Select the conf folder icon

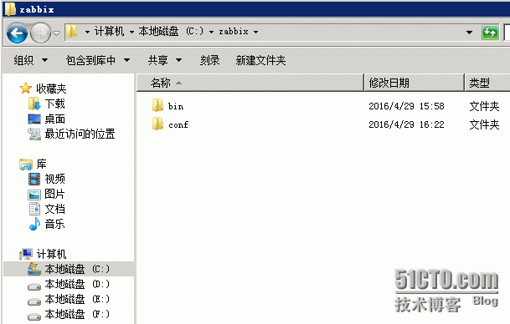click(x=157, y=124)
